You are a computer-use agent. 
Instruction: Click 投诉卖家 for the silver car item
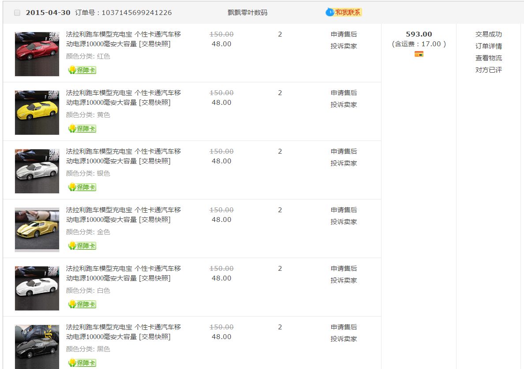point(344,163)
